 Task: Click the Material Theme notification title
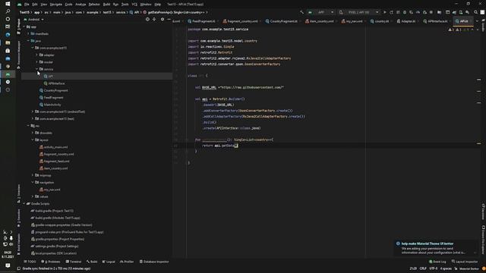click(427, 243)
